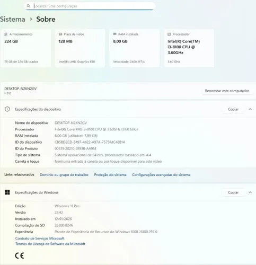Select the 'Pacote de Experiência' value text
Image resolution: width=256 pixels, height=265 pixels.
pos(106,232)
